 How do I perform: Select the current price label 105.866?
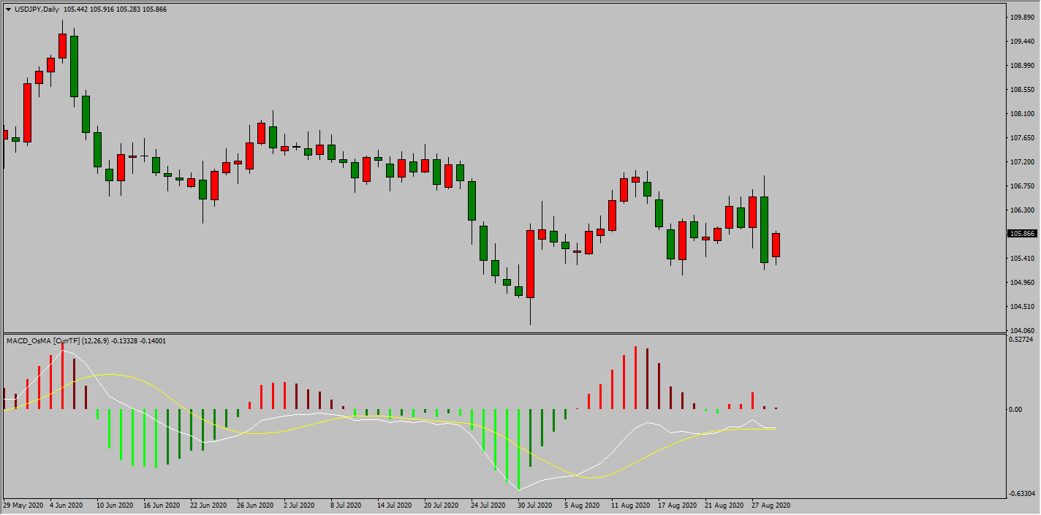pyautogui.click(x=1023, y=234)
